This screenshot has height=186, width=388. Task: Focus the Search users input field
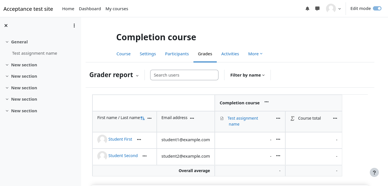[x=184, y=75]
